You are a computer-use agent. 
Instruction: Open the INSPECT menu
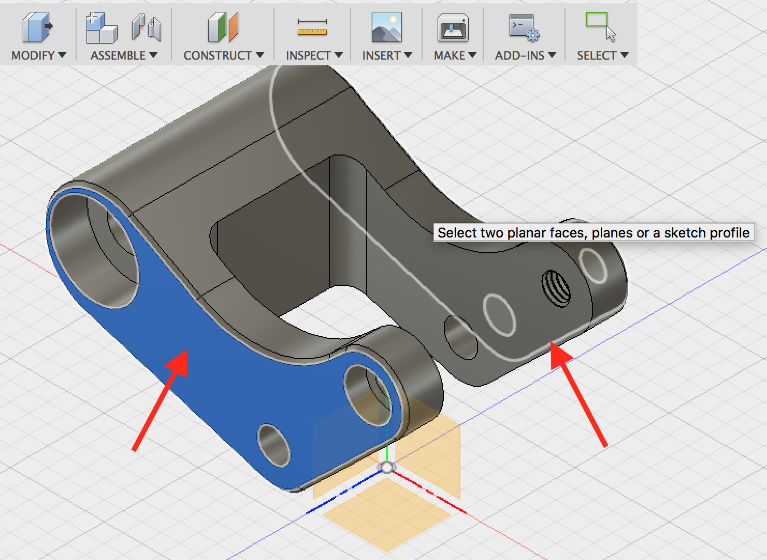click(309, 55)
